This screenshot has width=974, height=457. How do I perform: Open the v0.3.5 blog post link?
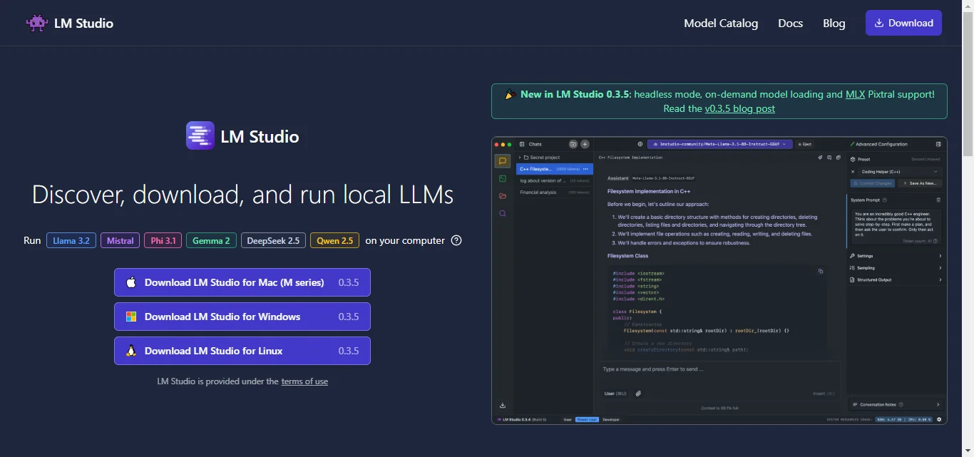tap(740, 108)
